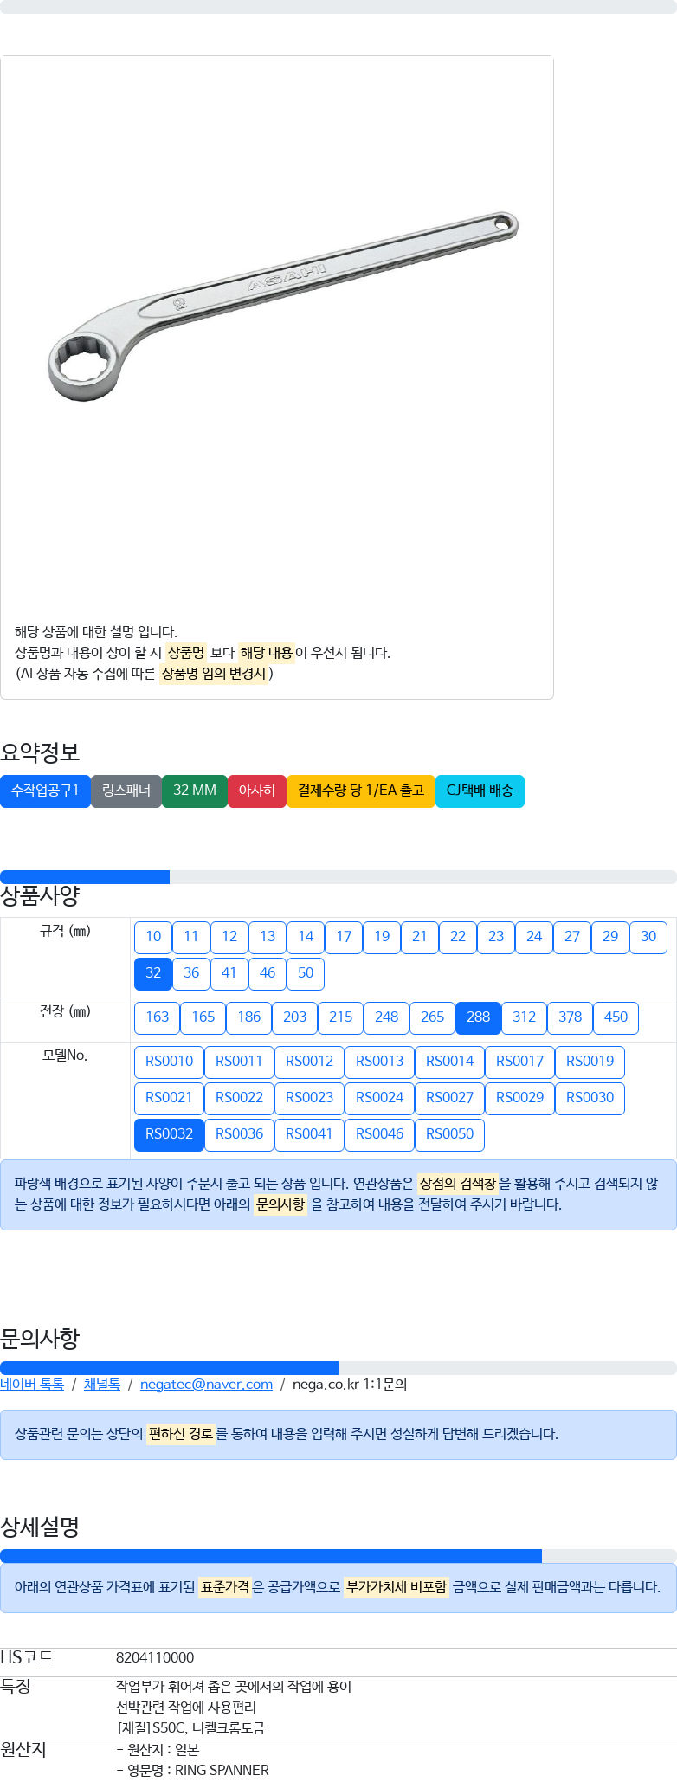Click the yellow 결제수량 당 1/EA 출고 tag
Viewport: 677px width, 1782px height.
click(361, 791)
